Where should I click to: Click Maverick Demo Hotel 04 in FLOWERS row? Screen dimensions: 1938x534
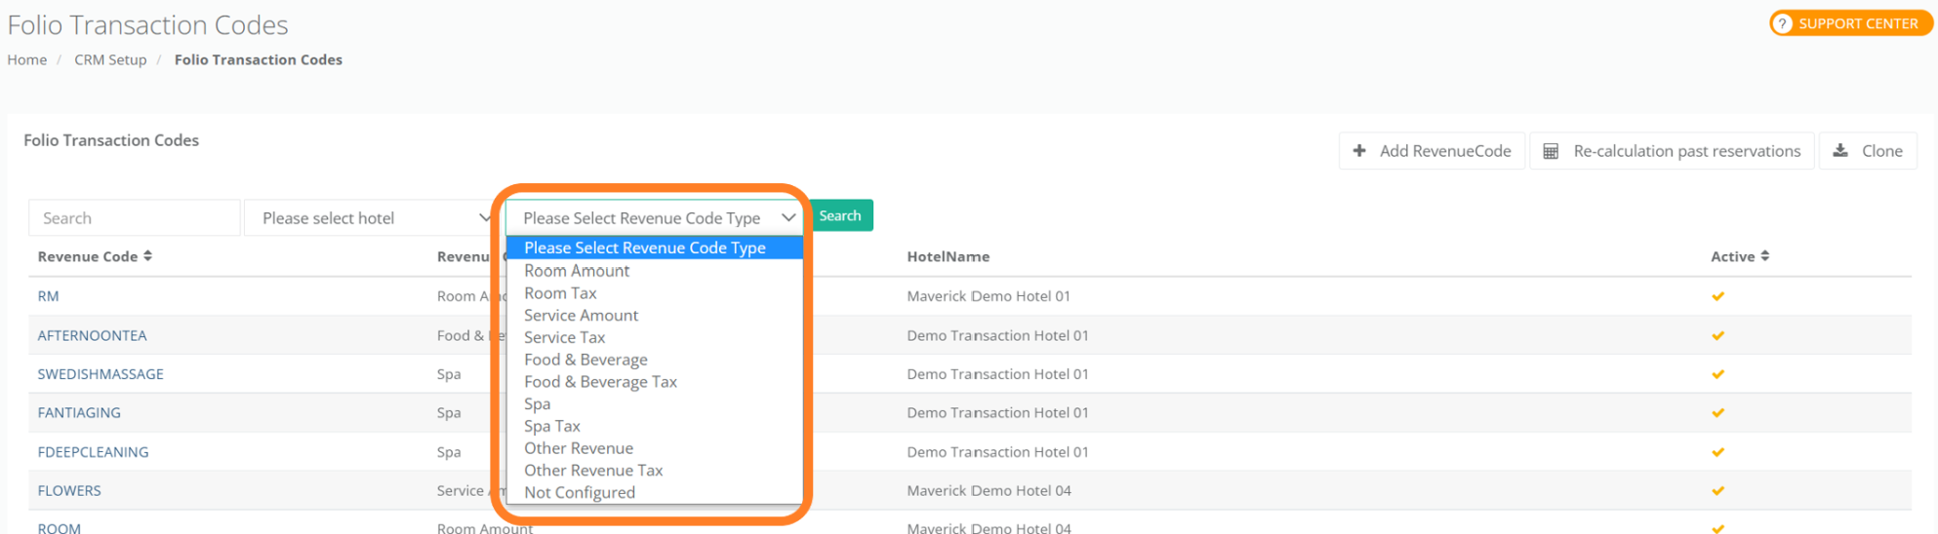989,491
